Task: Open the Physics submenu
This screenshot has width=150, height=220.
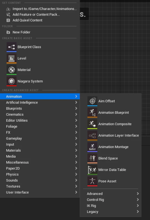Action: (40, 174)
